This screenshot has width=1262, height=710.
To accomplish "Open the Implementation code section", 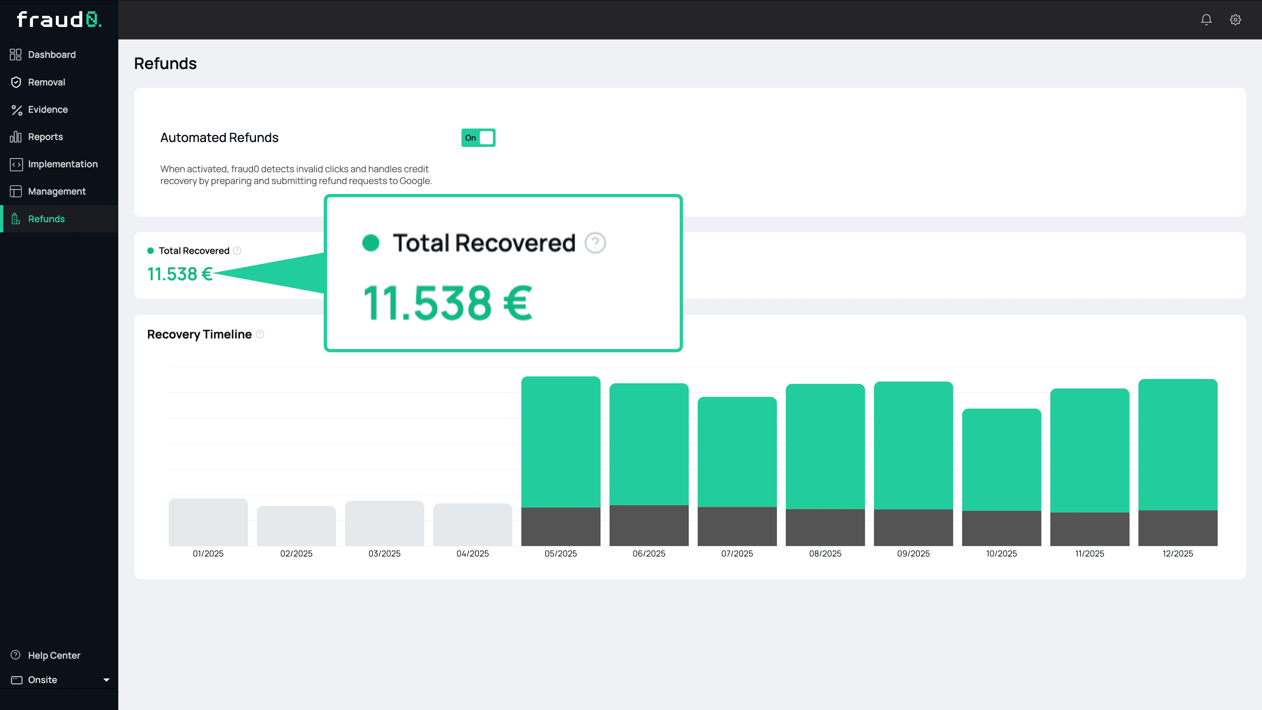I will (x=62, y=164).
